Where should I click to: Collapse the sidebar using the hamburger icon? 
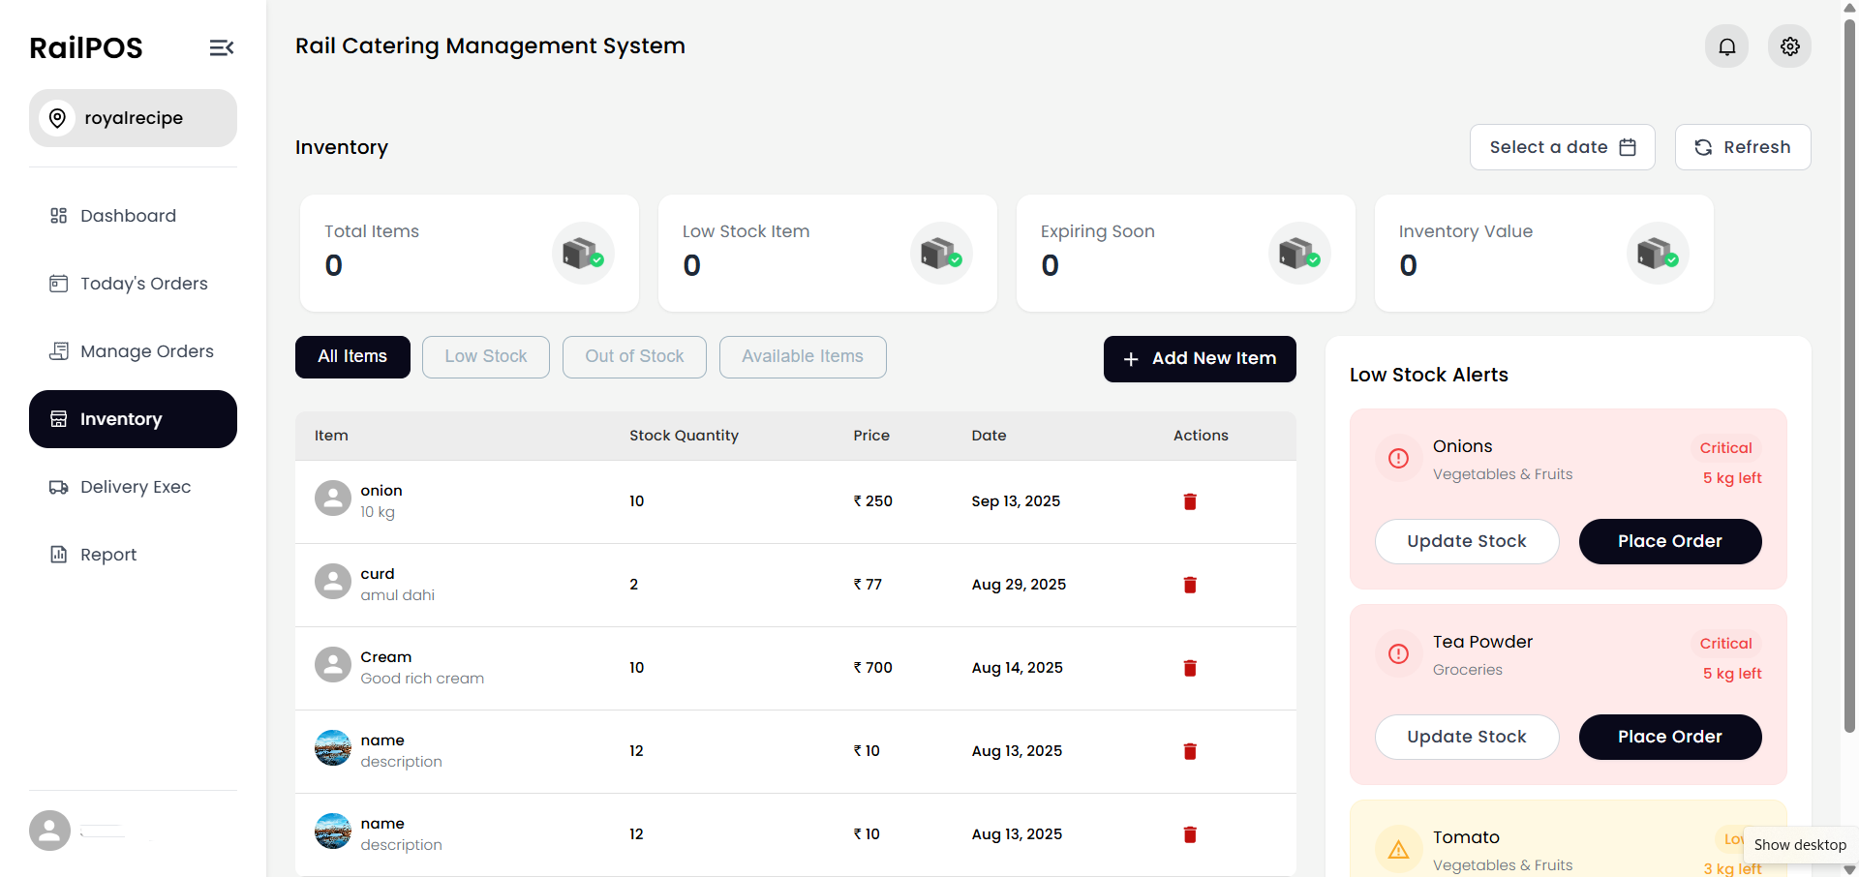[221, 46]
